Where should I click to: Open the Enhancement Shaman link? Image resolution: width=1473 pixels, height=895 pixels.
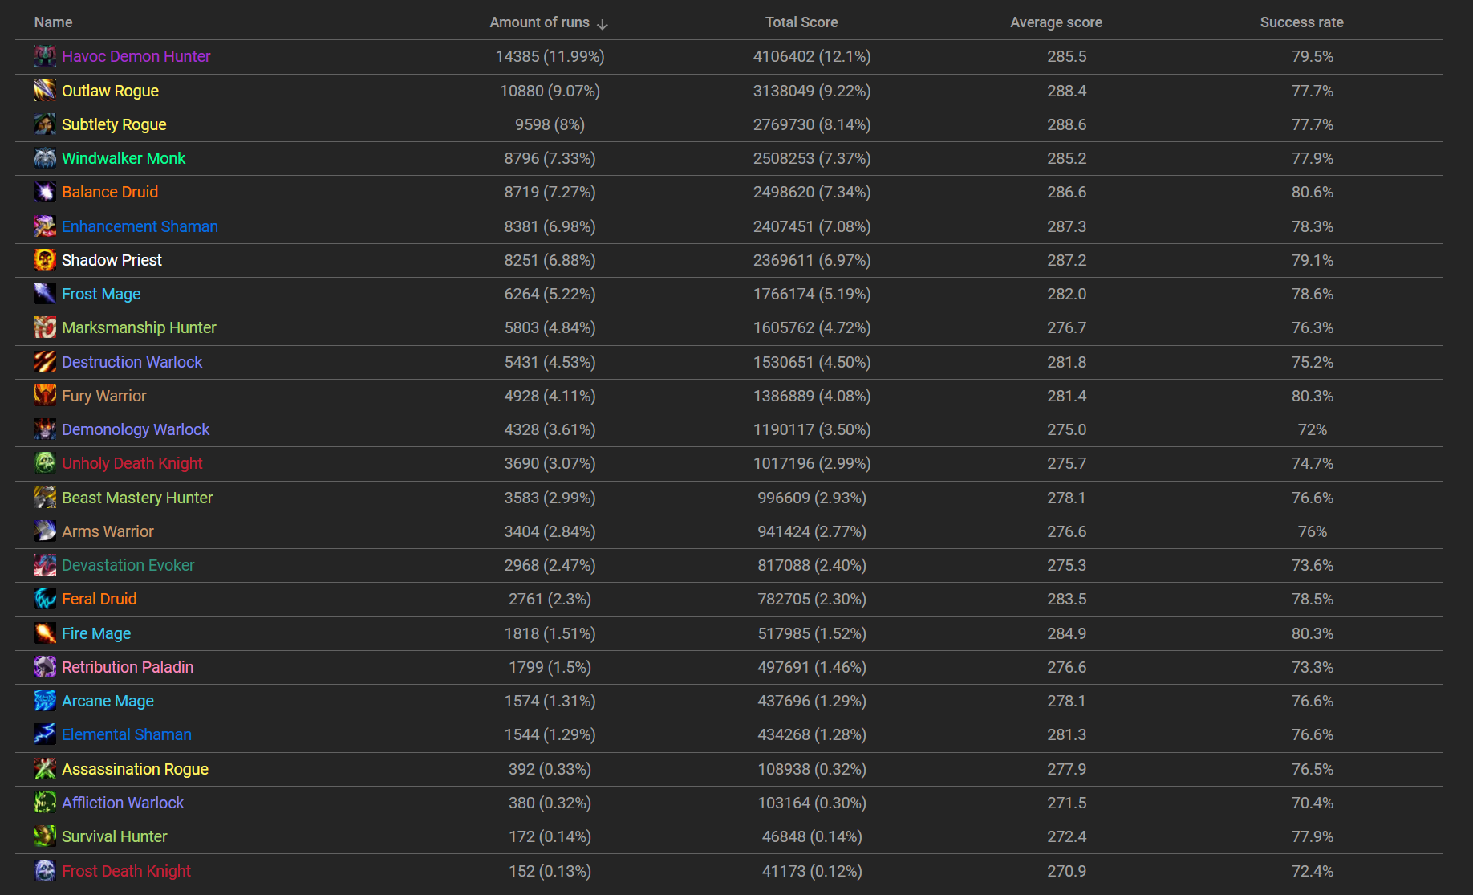pyautogui.click(x=140, y=226)
